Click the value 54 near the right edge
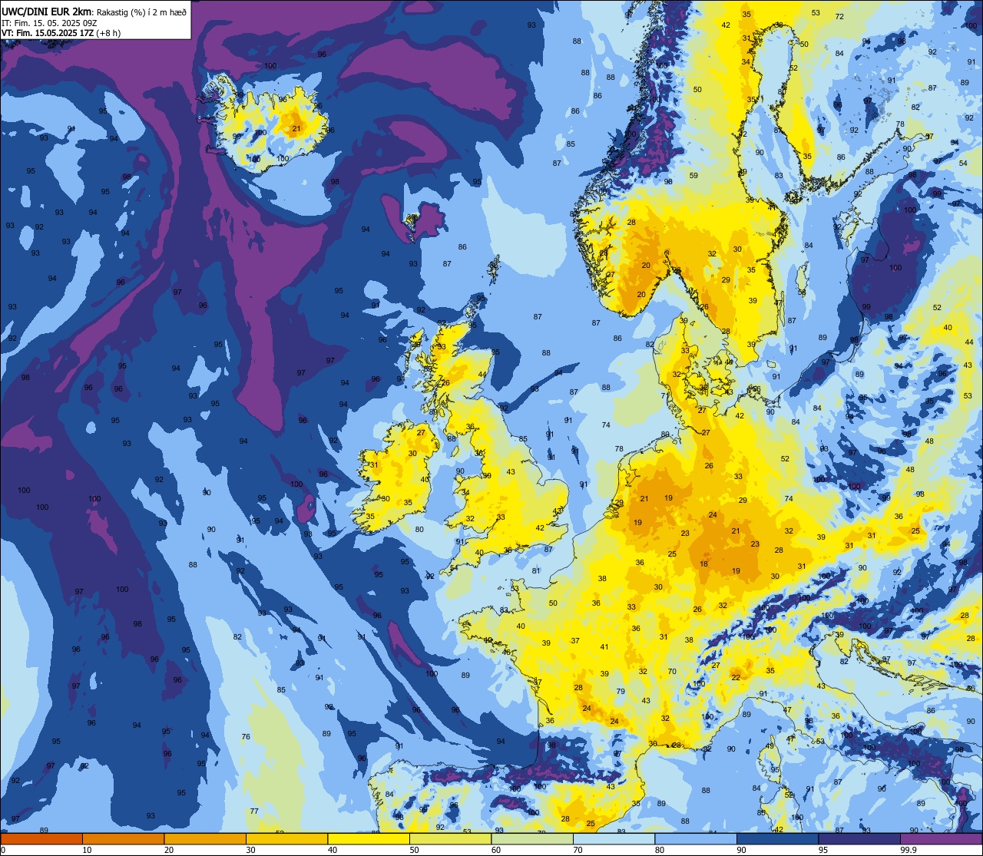983x856 pixels. coord(963,163)
